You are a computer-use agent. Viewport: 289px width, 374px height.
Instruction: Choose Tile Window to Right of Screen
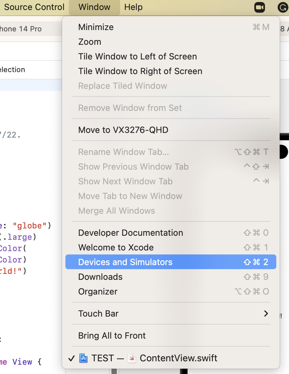point(171,71)
